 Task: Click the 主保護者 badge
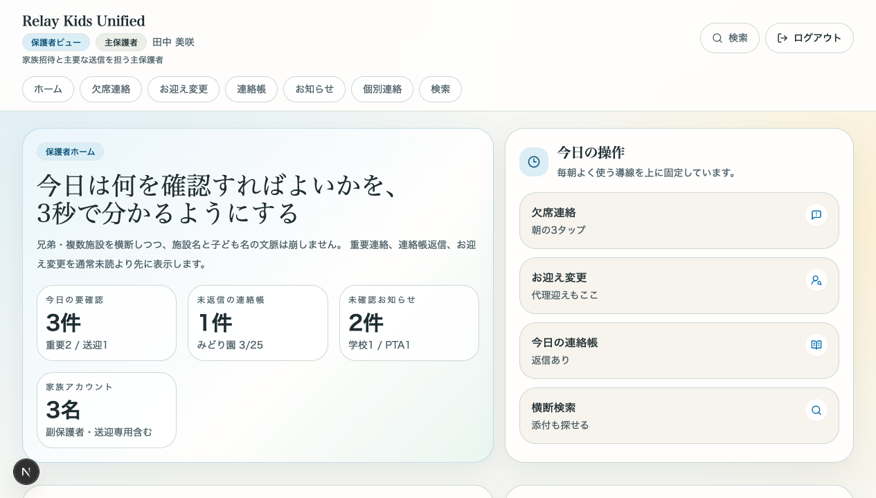(x=121, y=42)
